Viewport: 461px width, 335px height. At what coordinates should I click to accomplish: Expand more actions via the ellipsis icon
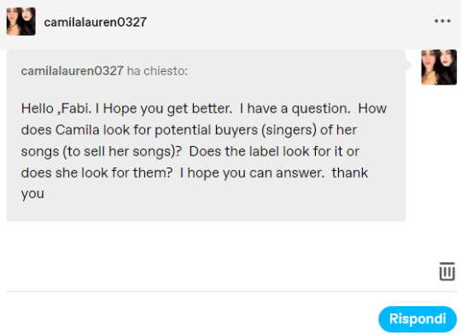442,21
